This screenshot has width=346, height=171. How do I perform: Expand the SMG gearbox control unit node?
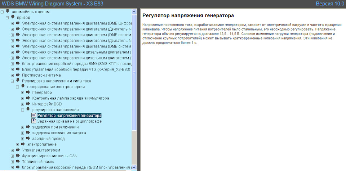pos(12,64)
